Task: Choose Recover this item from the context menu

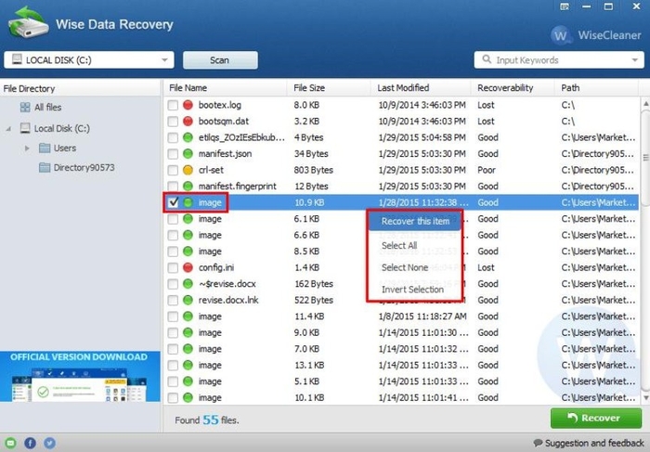Action: pos(414,222)
